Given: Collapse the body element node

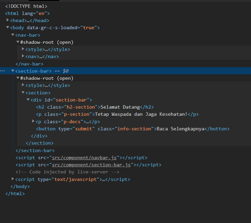Looking at the screenshot, I should 8,27.
